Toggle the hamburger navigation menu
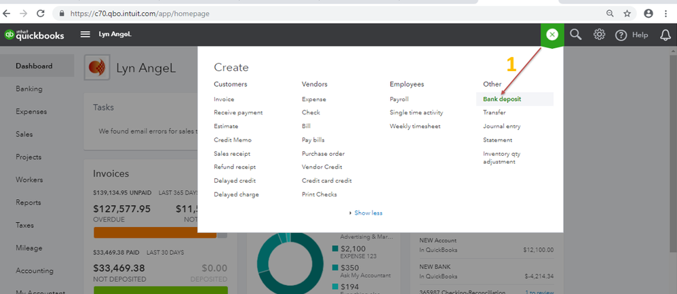The image size is (677, 294). (85, 35)
